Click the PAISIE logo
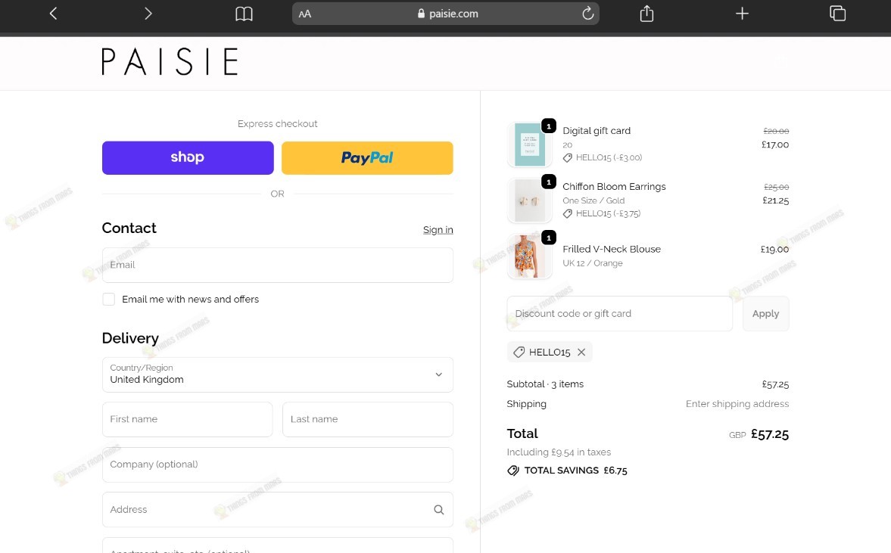 pos(170,61)
